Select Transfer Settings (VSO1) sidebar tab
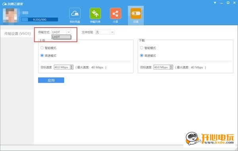The height and width of the screenshot is (151, 238). coord(17,34)
